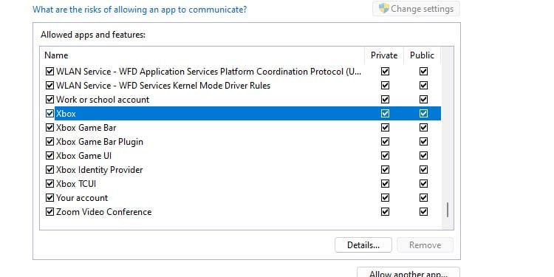Toggle Zoom Video Conference Private checkbox
The width and height of the screenshot is (554, 277).
pos(385,212)
